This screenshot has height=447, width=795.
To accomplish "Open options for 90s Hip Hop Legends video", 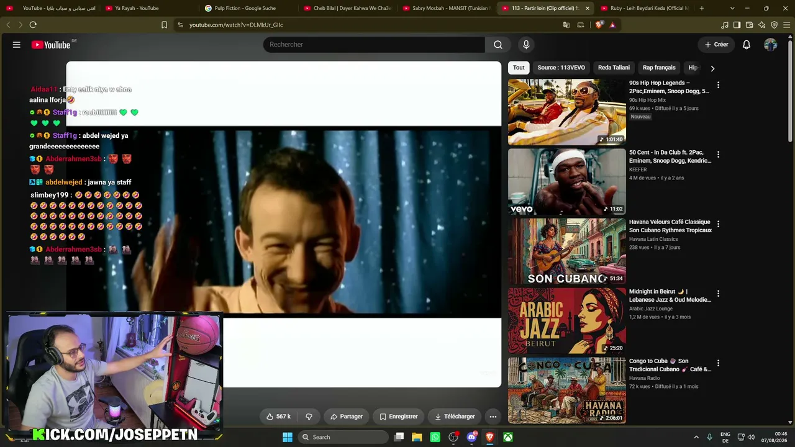I will point(718,84).
